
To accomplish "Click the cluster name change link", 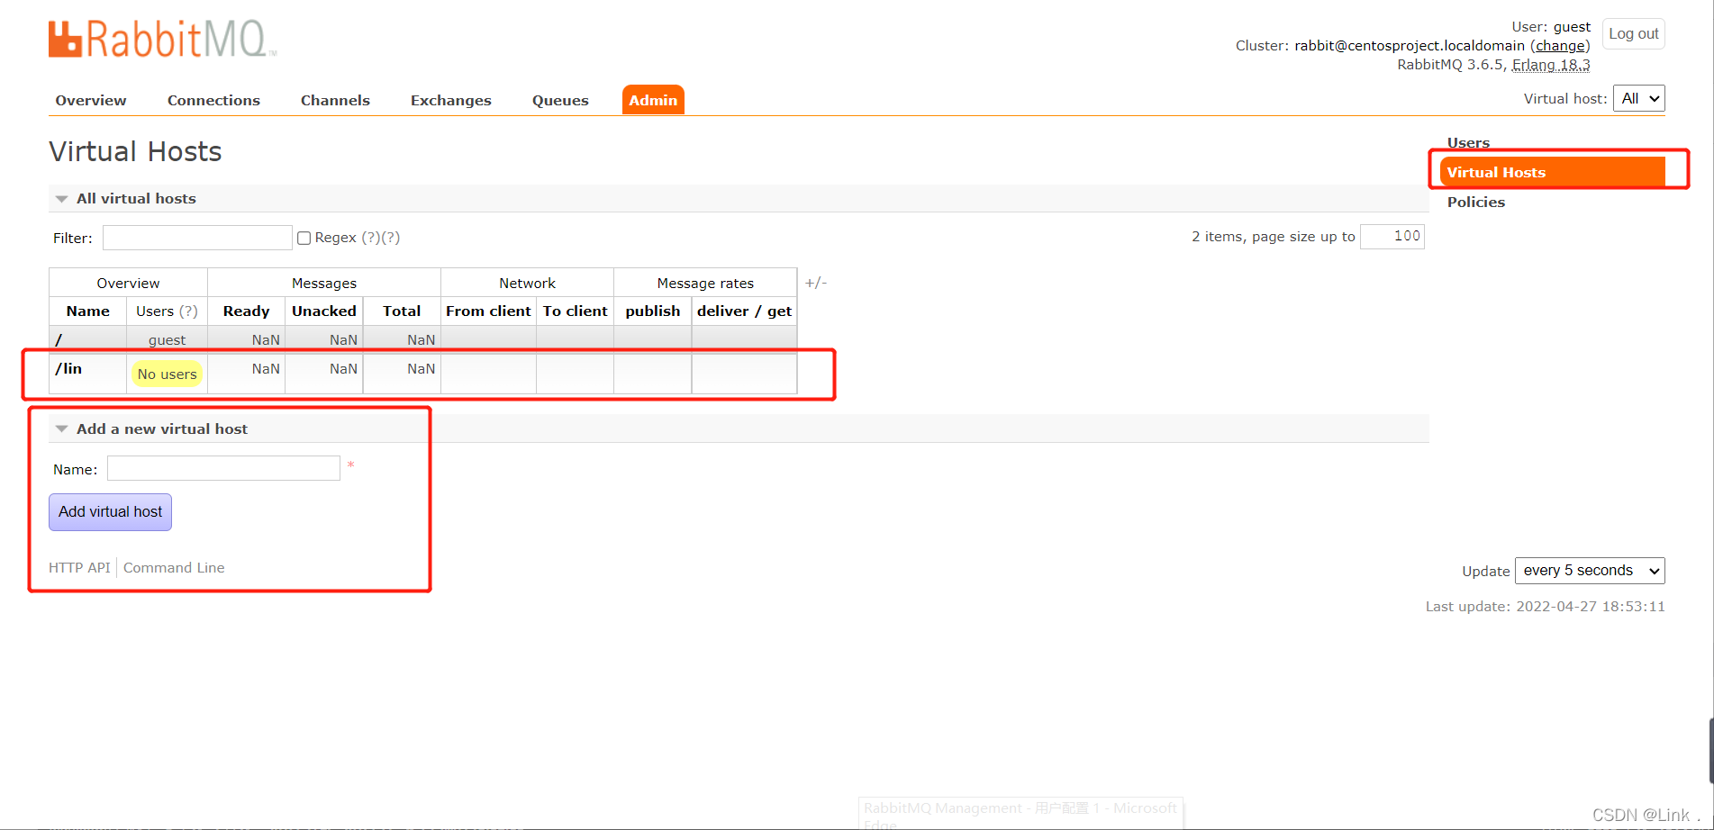I will tap(1560, 46).
